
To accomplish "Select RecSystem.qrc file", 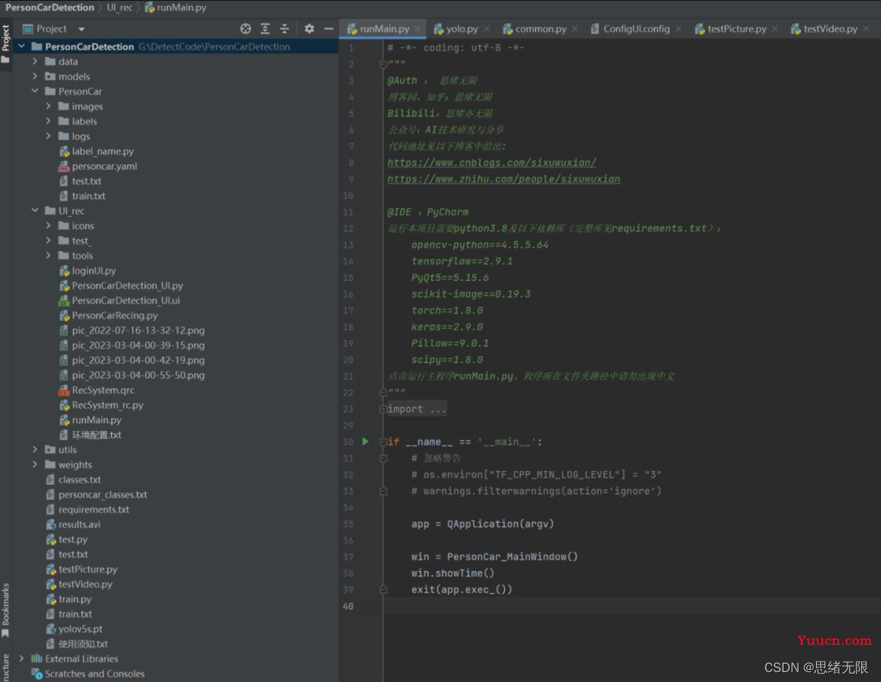I will 103,390.
